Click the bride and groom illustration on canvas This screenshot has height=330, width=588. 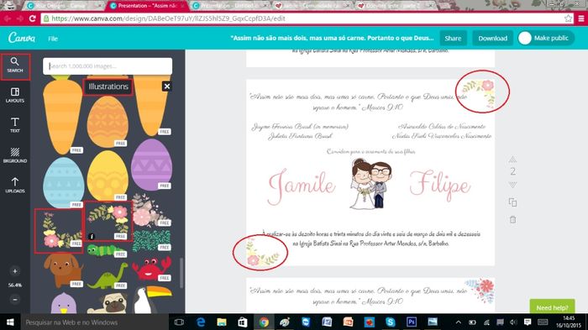(371, 184)
